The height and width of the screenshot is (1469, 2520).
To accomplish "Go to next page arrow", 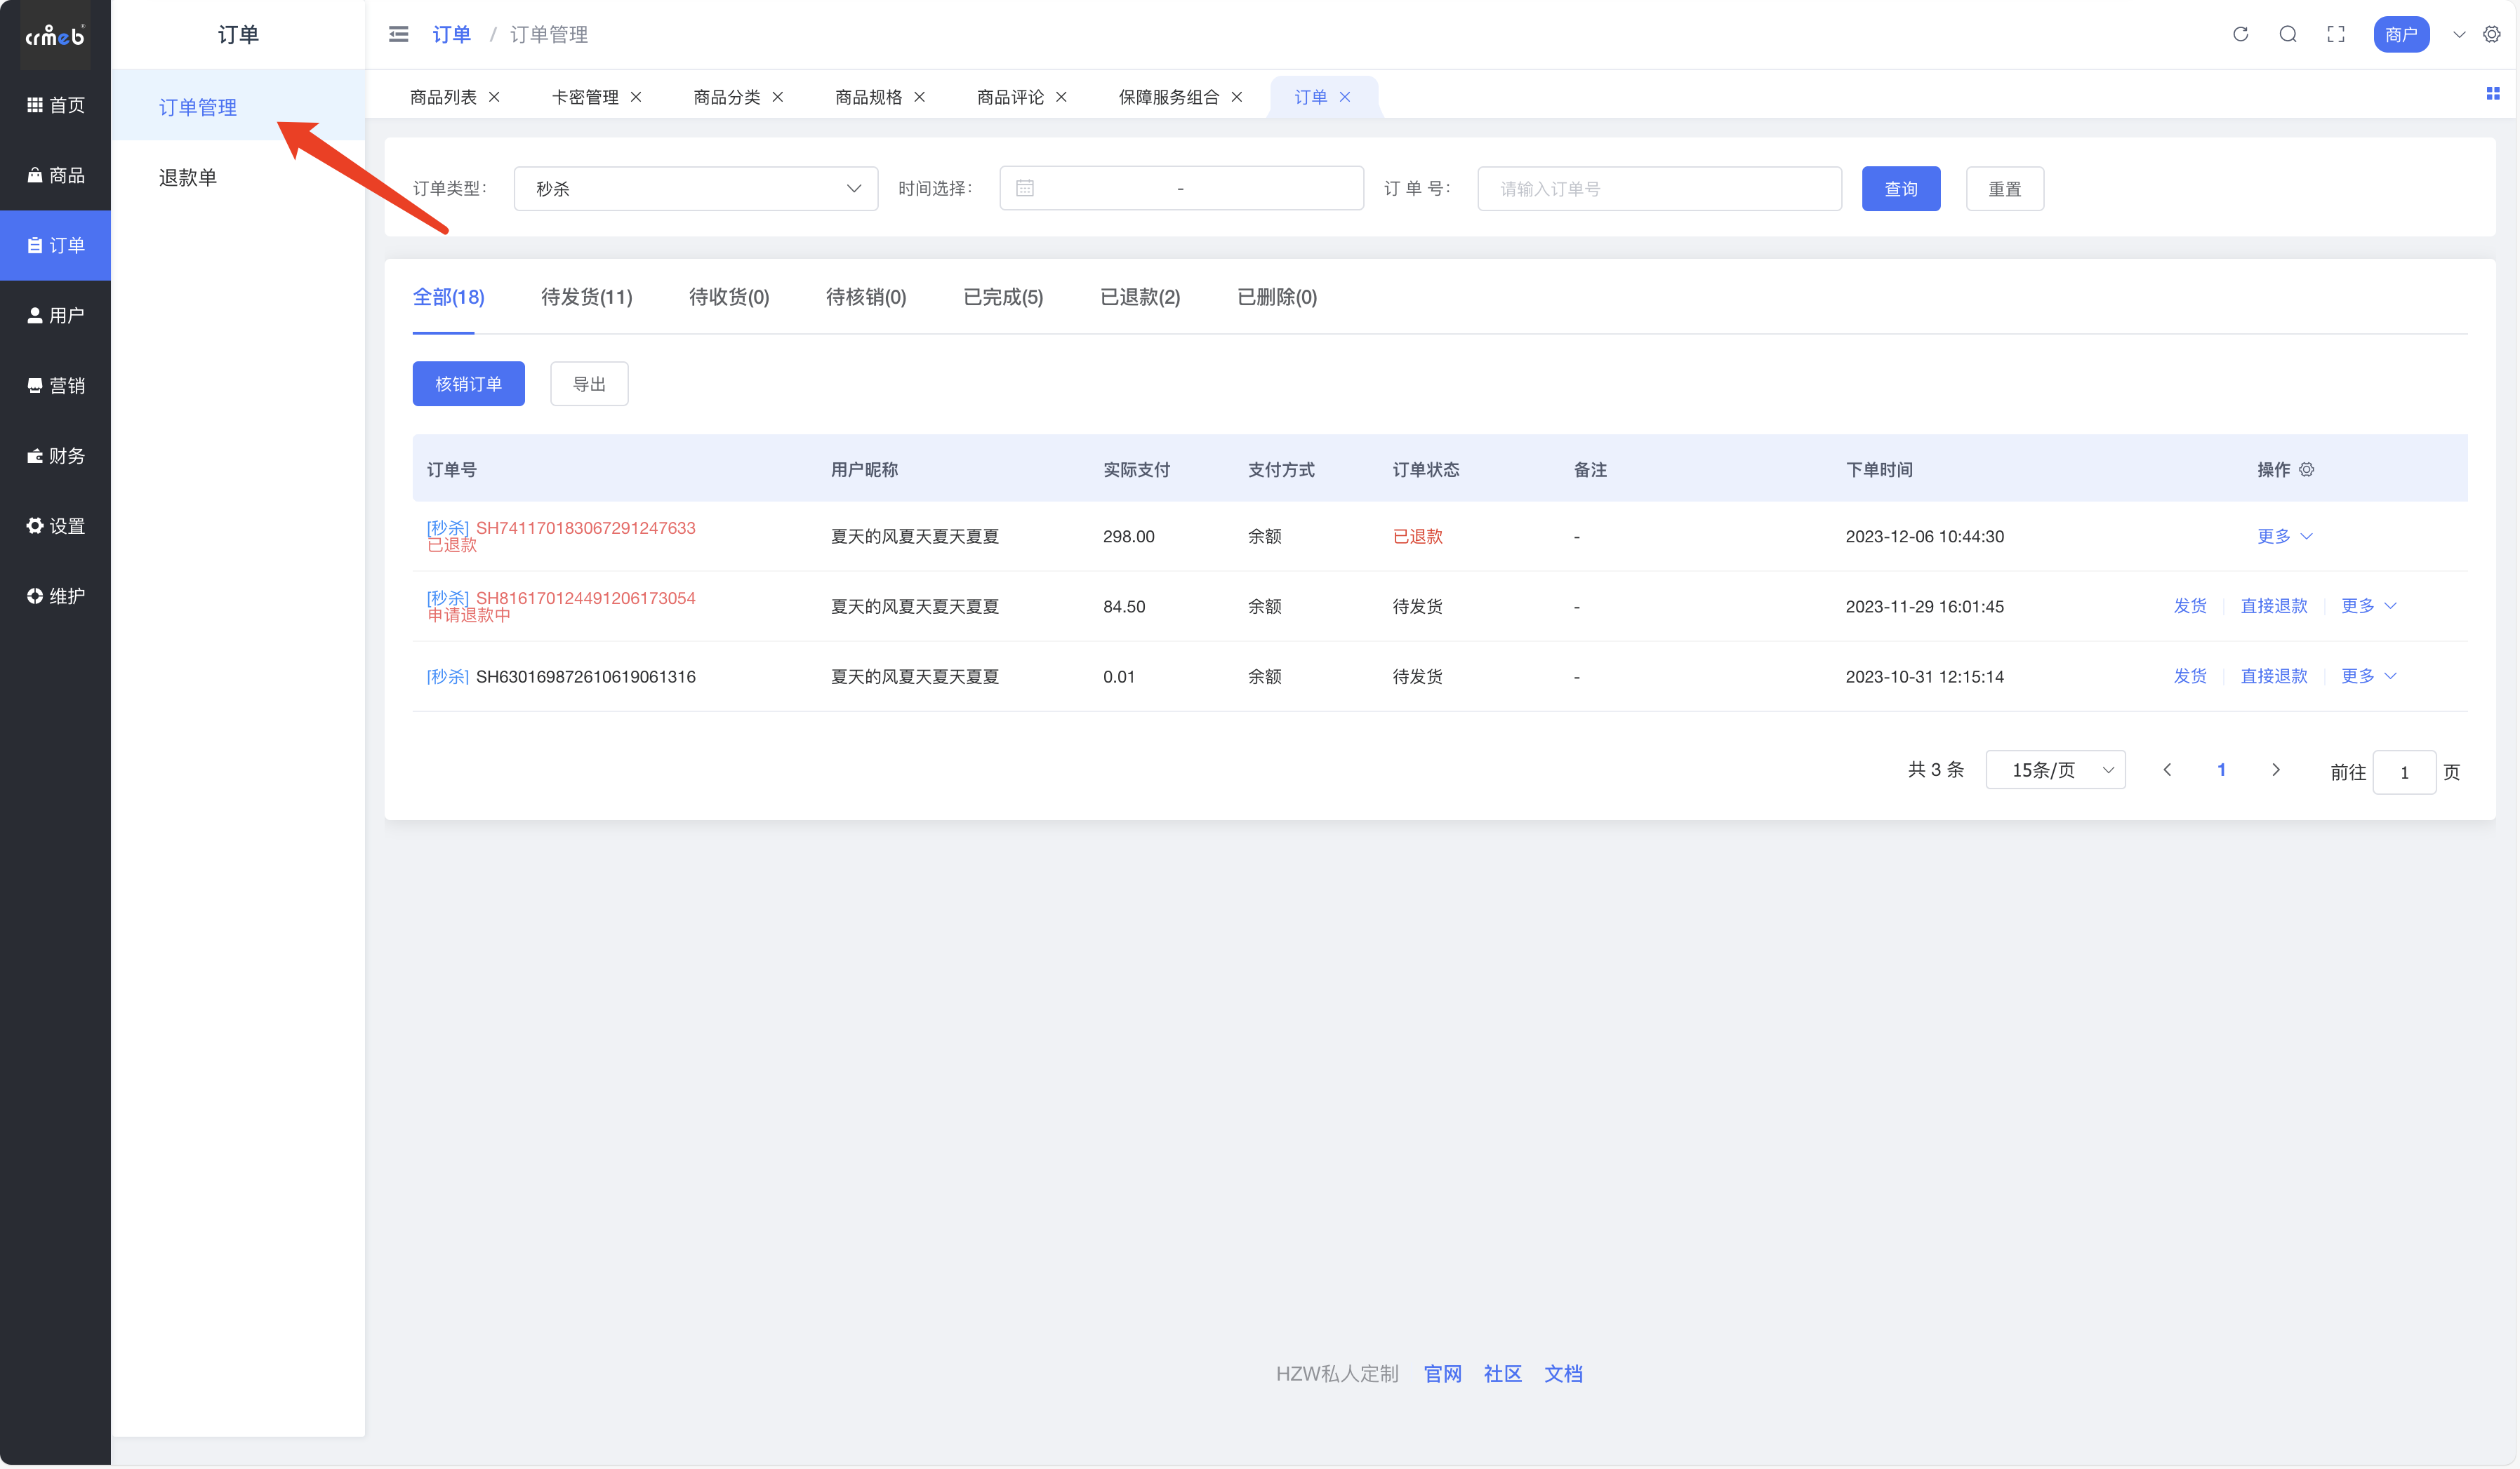I will [x=2276, y=770].
